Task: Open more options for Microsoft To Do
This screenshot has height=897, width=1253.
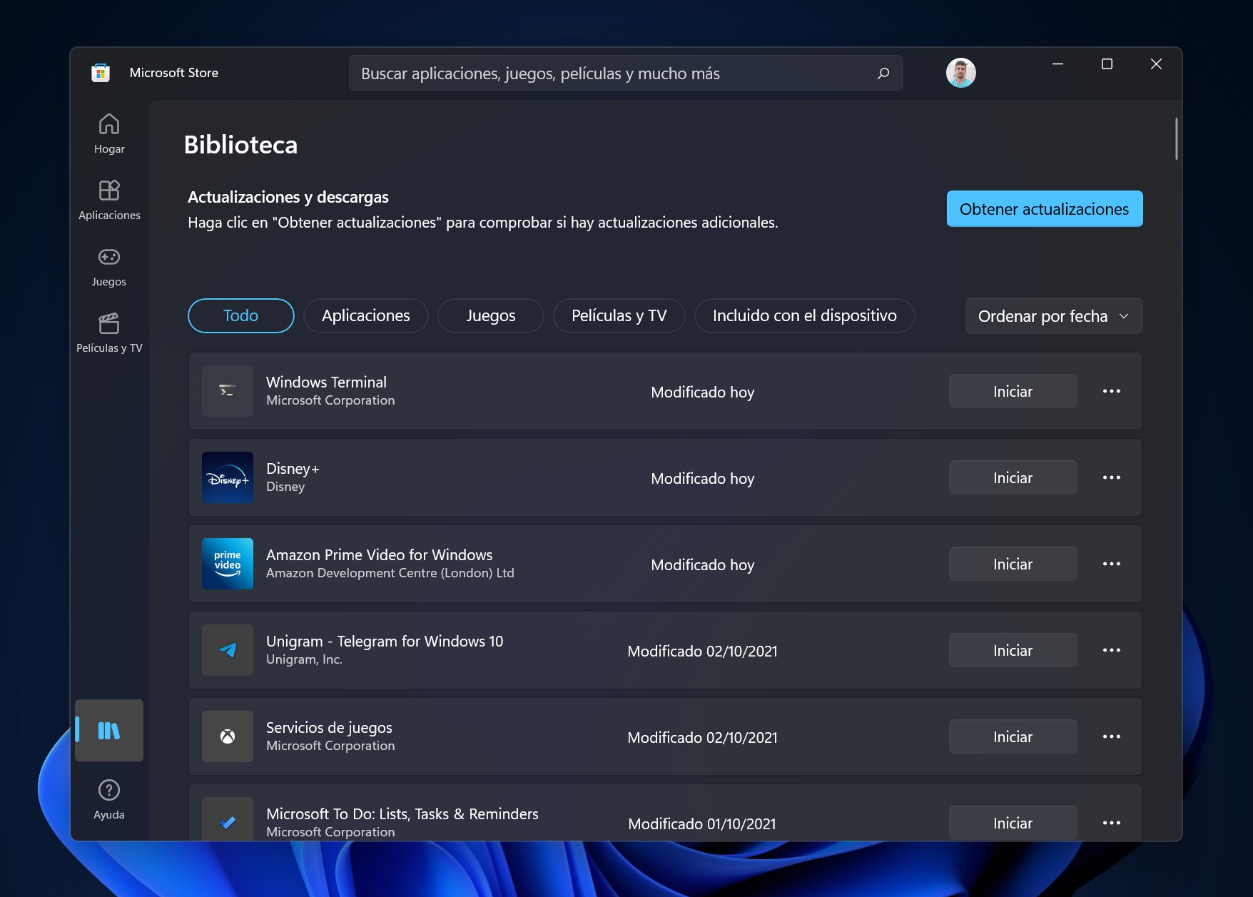Action: [1111, 823]
